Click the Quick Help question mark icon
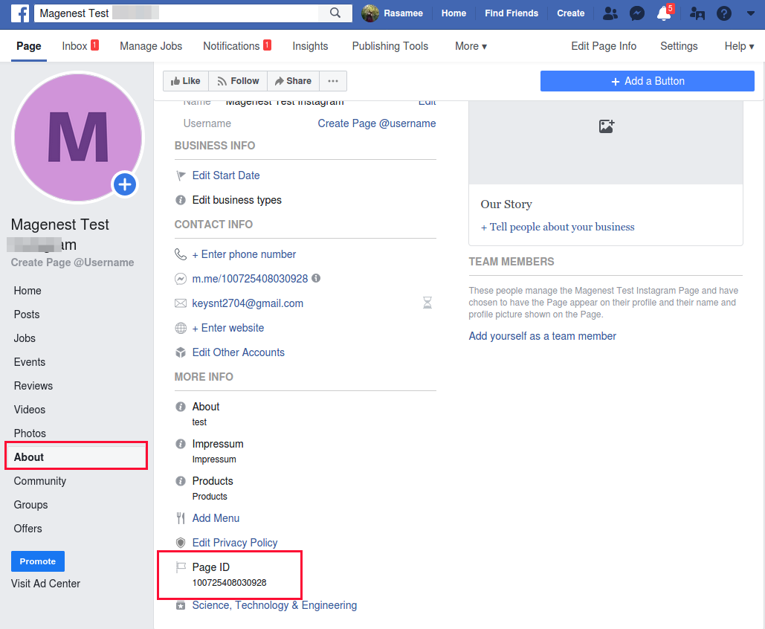 pos(723,13)
